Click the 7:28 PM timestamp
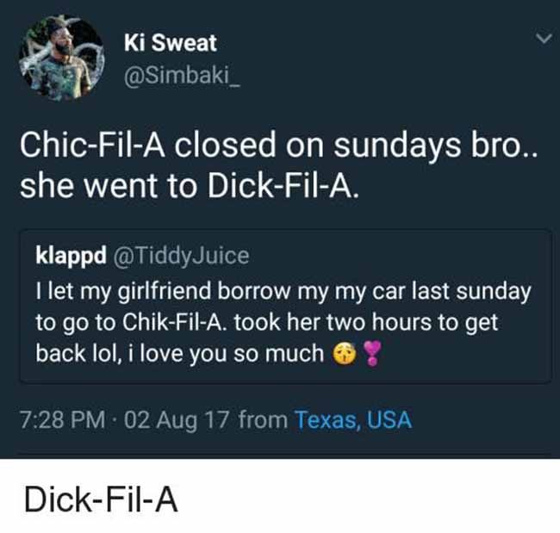560x533 pixels. [x=63, y=419]
